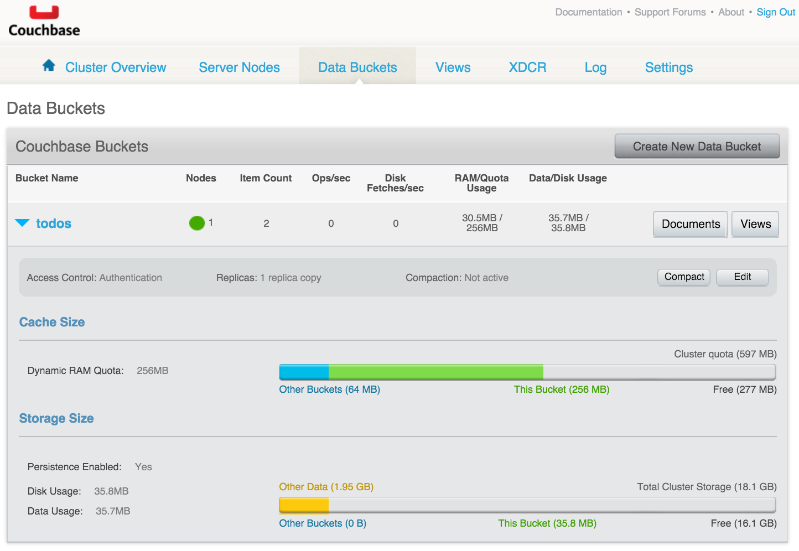Click the Replicas: 1 replica copy text

click(x=268, y=278)
